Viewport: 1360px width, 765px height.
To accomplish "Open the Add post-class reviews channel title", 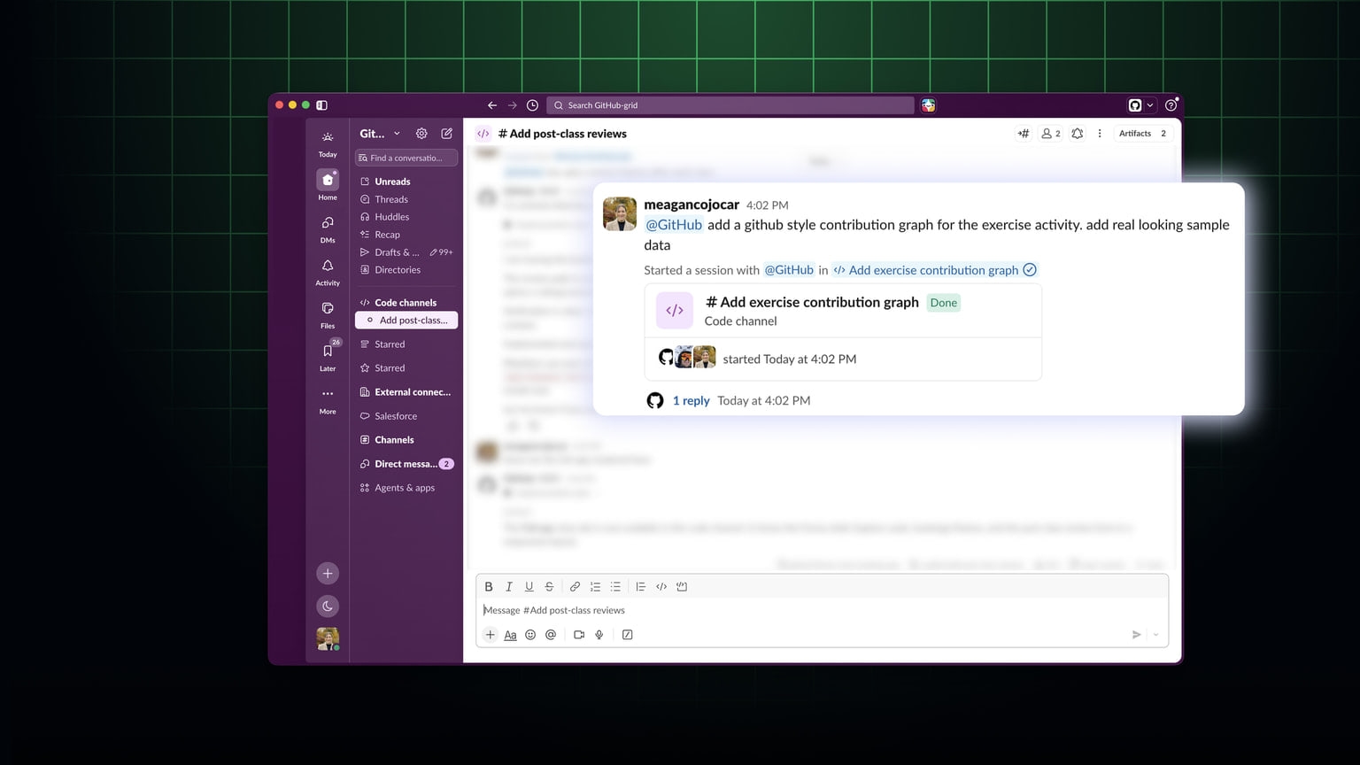I will coord(562,134).
